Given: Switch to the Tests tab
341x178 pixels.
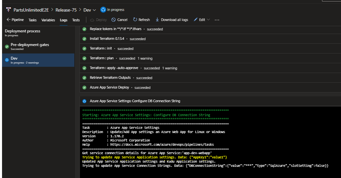Looking at the screenshot, I should point(76,20).
